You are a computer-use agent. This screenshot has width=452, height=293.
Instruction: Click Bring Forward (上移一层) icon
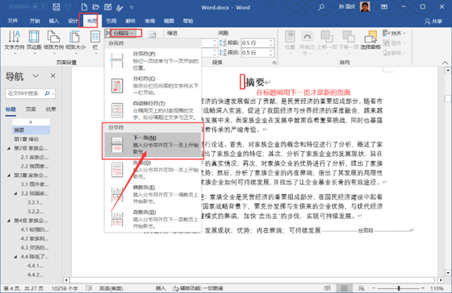(x=327, y=42)
